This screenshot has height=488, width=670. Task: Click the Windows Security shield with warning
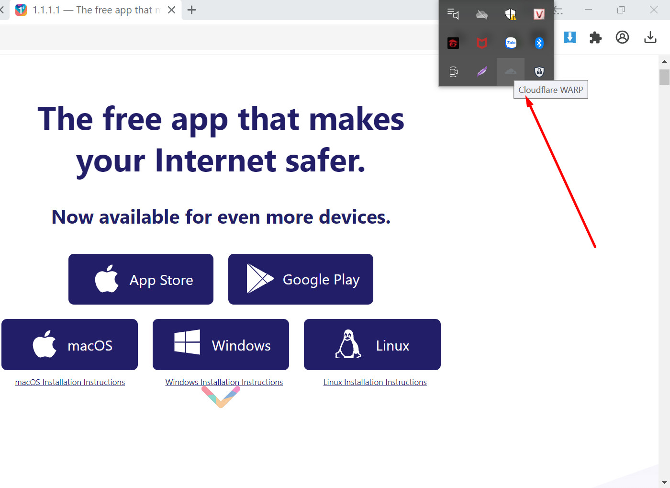pos(511,14)
